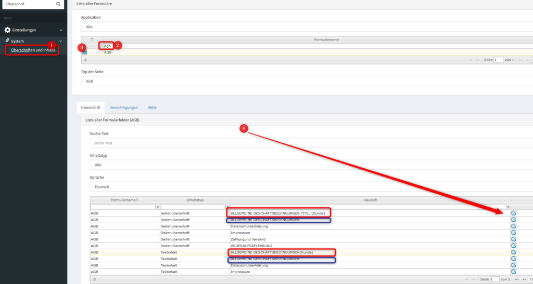Switch to the Berechtigungen tab
Image resolution: width=533 pixels, height=284 pixels.
coord(124,107)
